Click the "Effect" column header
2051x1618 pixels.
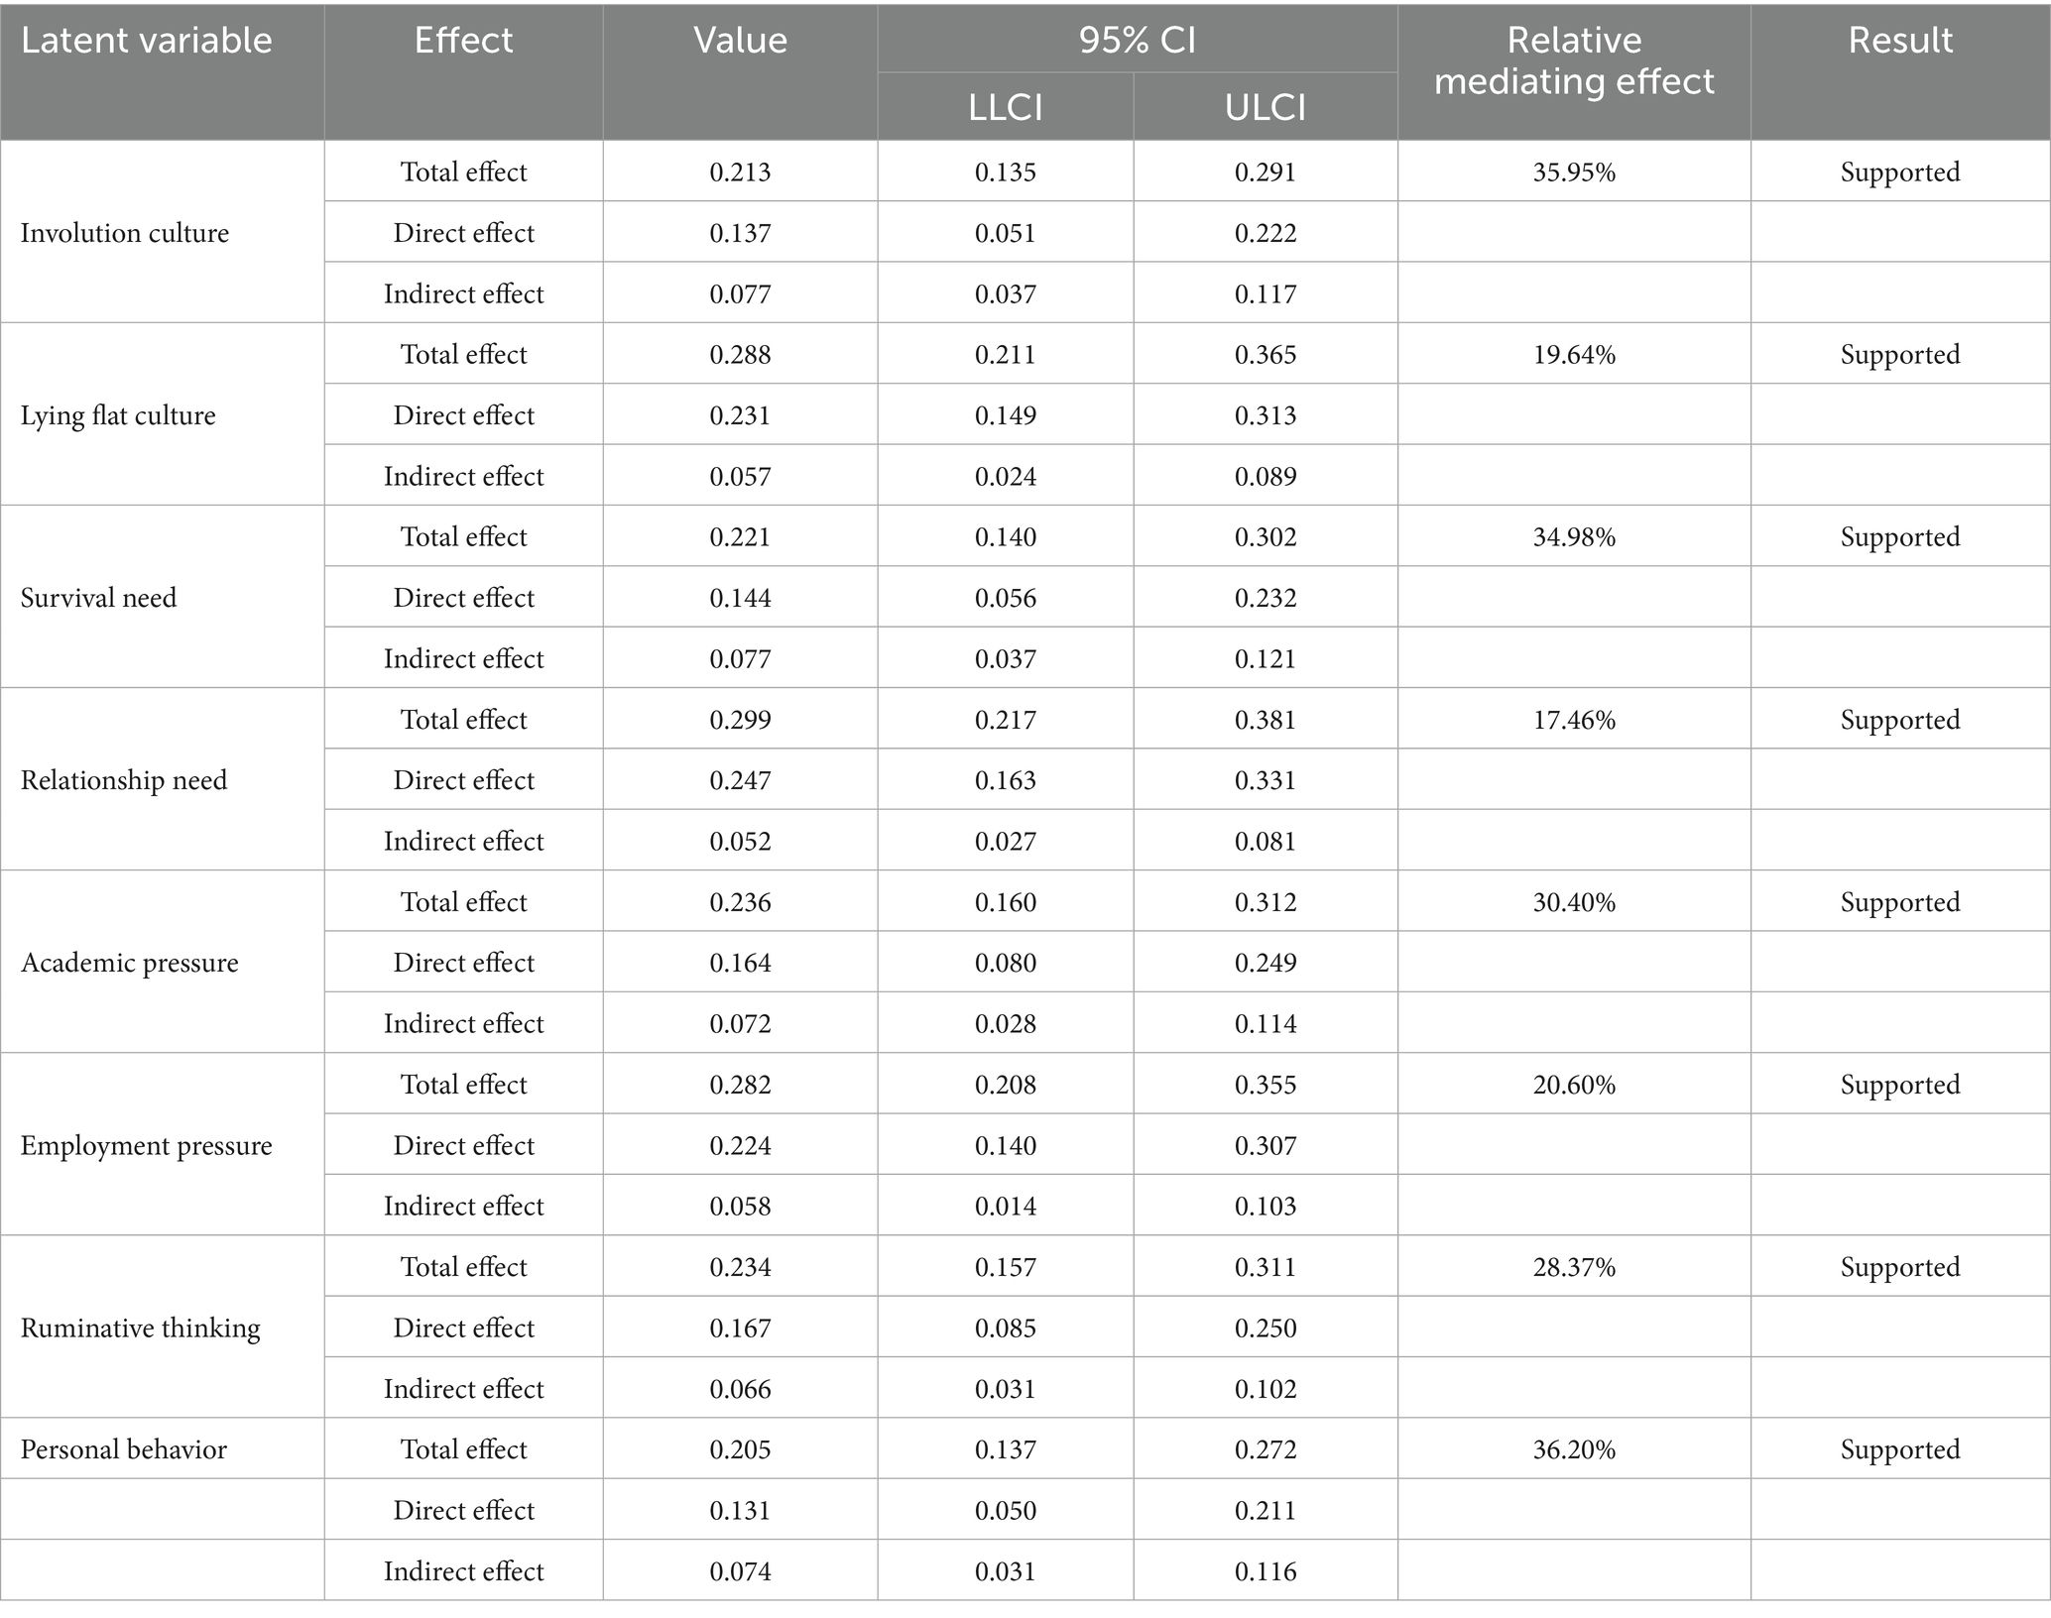[x=463, y=41]
